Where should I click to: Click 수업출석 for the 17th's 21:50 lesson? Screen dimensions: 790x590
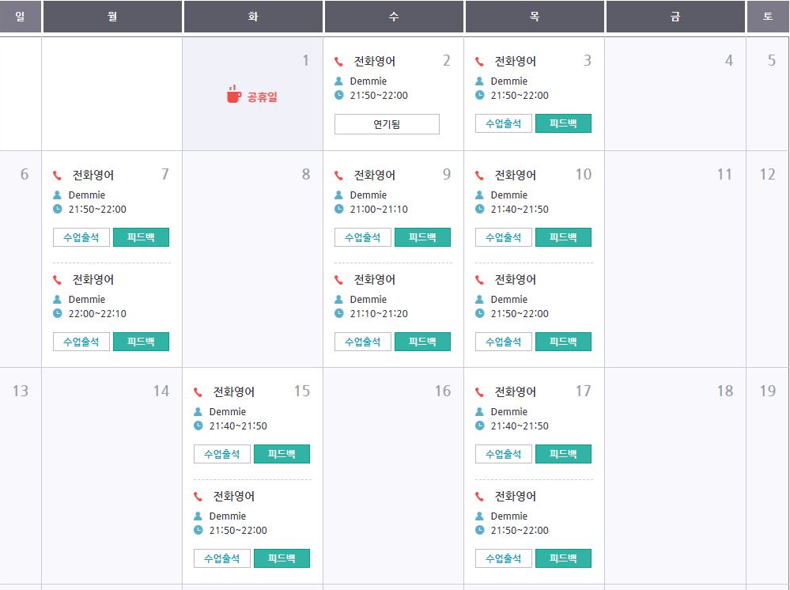504,558
